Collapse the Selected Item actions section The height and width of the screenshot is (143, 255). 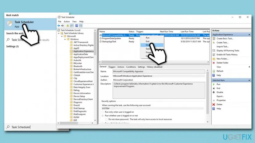(249, 80)
